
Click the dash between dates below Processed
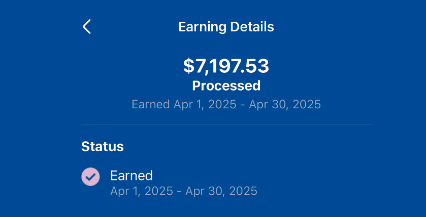(243, 105)
